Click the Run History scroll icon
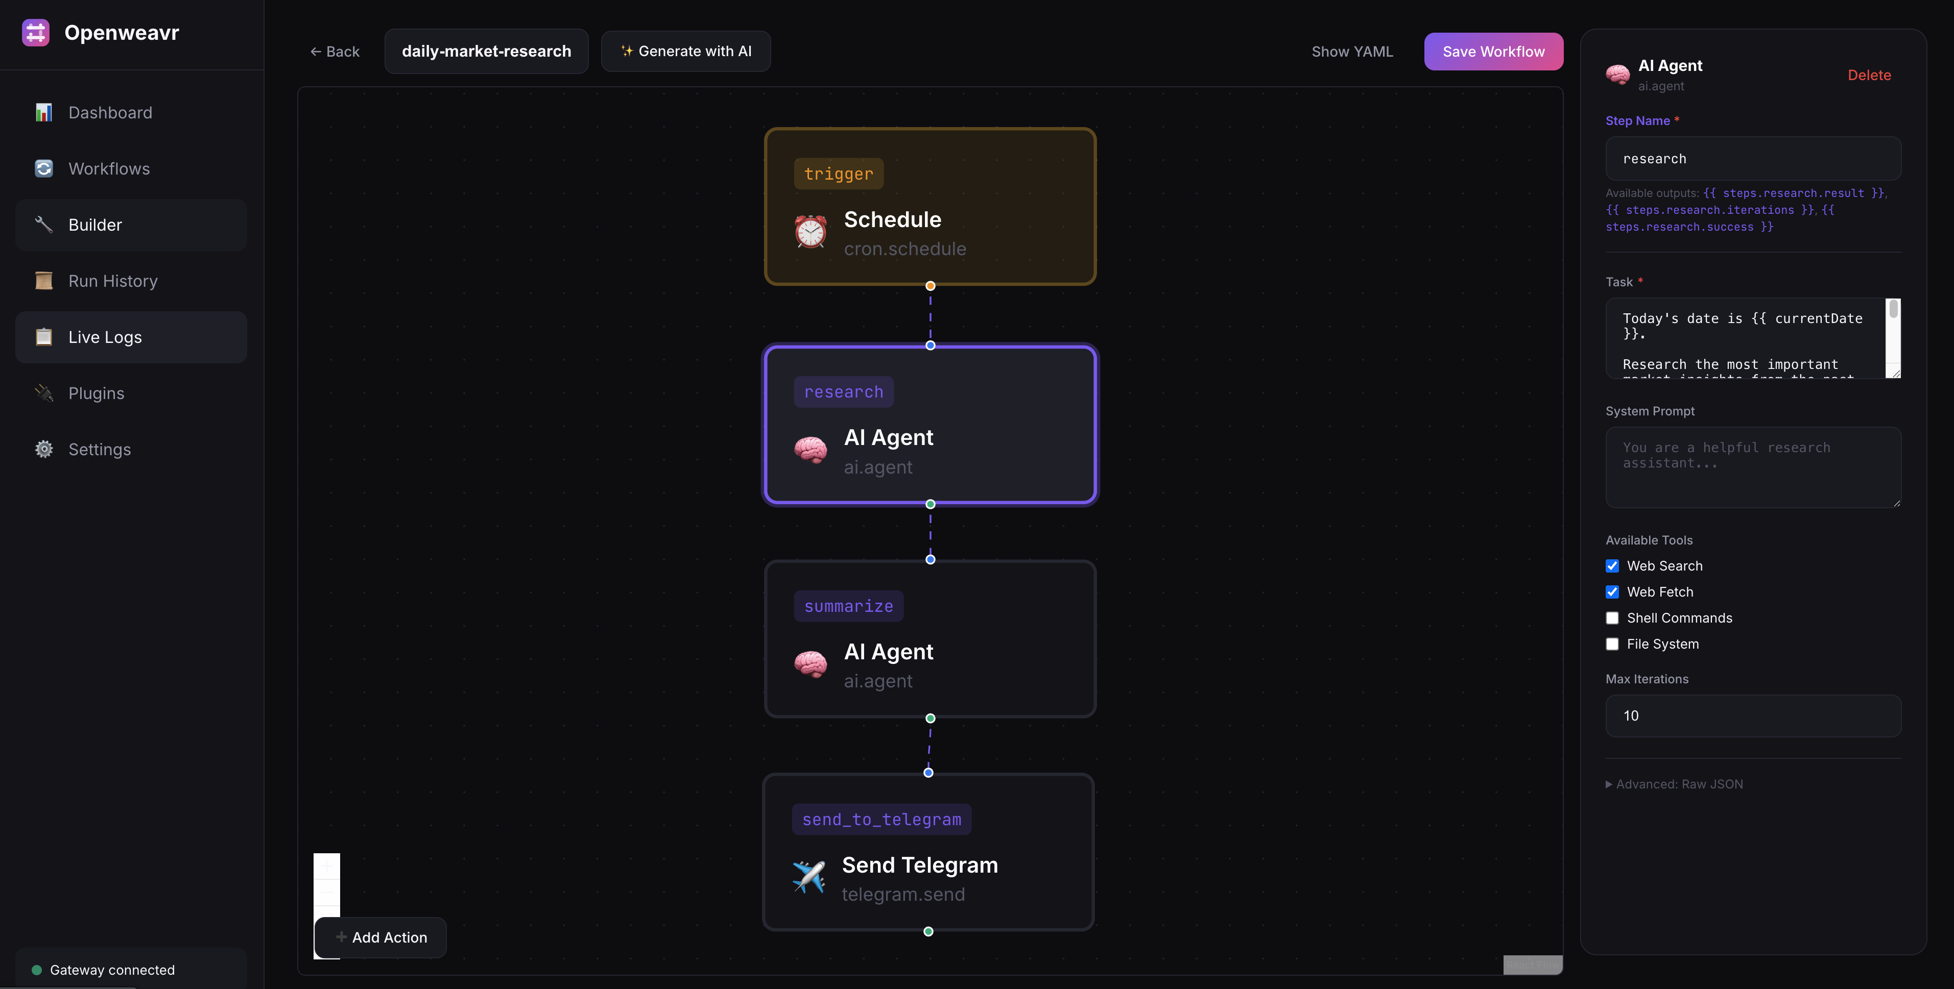Image resolution: width=1954 pixels, height=989 pixels. coord(43,280)
